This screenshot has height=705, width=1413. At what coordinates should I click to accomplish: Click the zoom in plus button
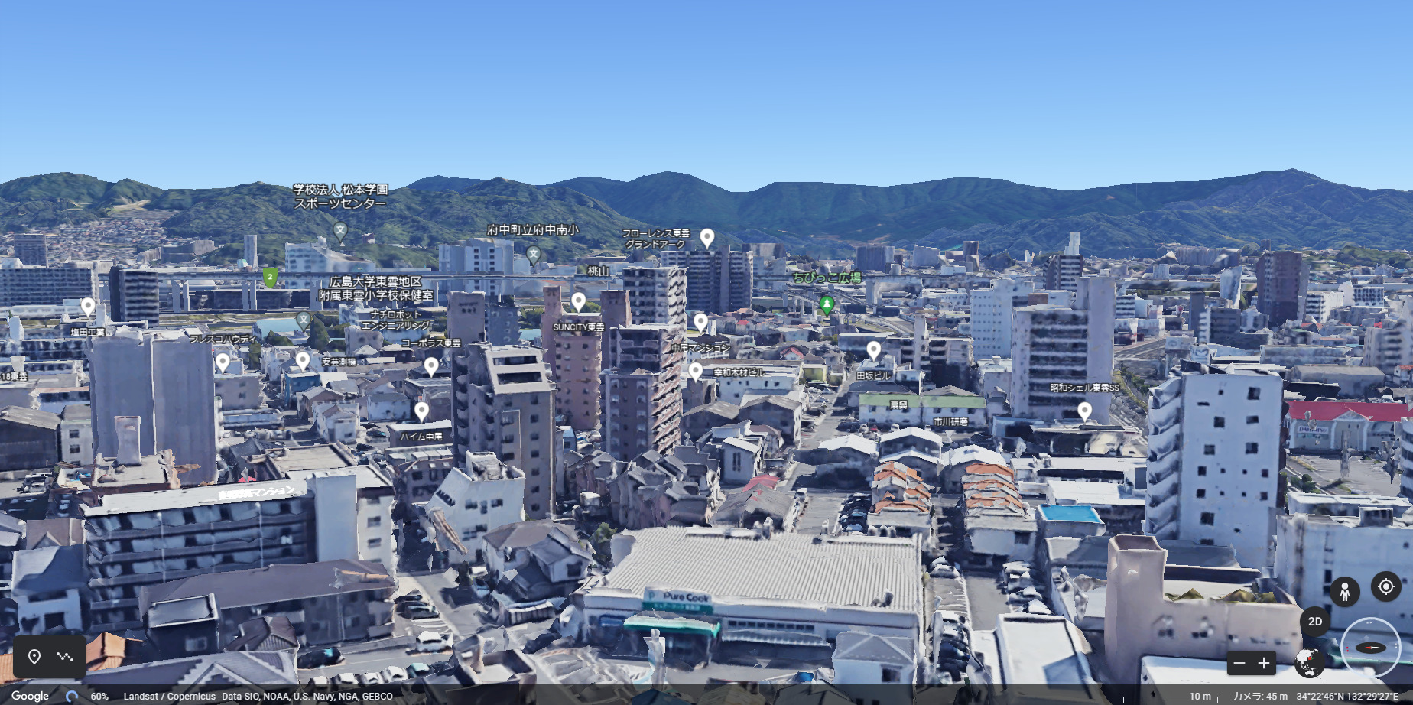pos(1264,664)
